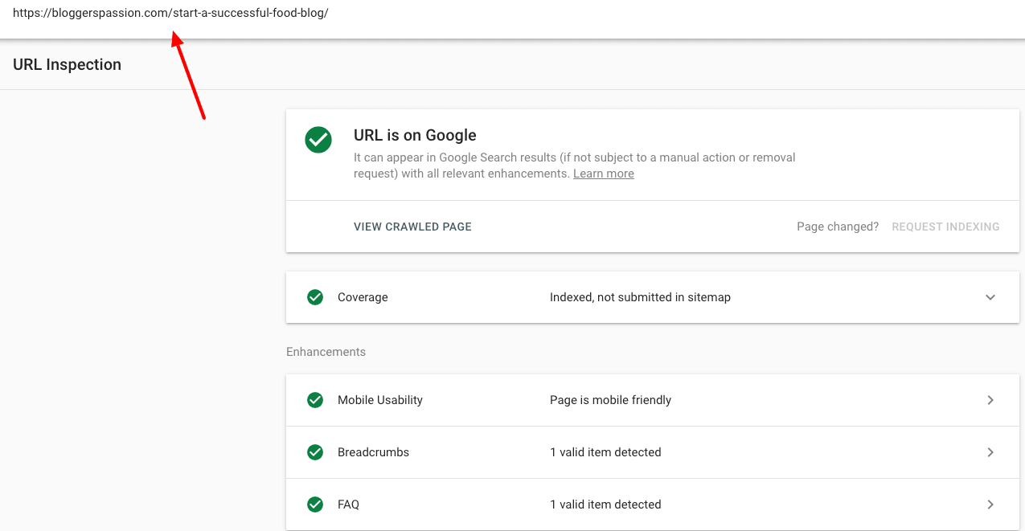1025x531 pixels.
Task: Click the inspected URL field at top
Action: pyautogui.click(x=170, y=14)
